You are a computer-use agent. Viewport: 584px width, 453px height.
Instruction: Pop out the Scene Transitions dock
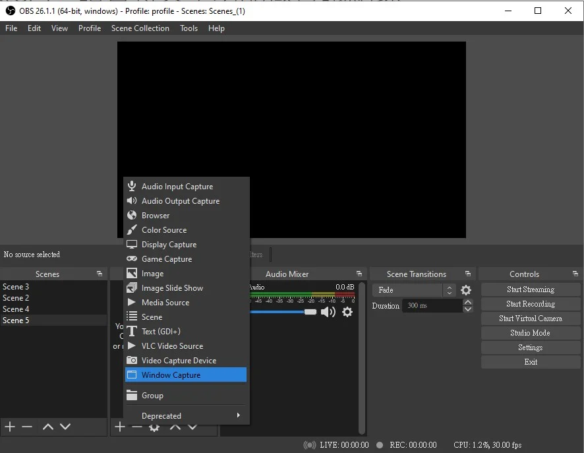coord(468,274)
